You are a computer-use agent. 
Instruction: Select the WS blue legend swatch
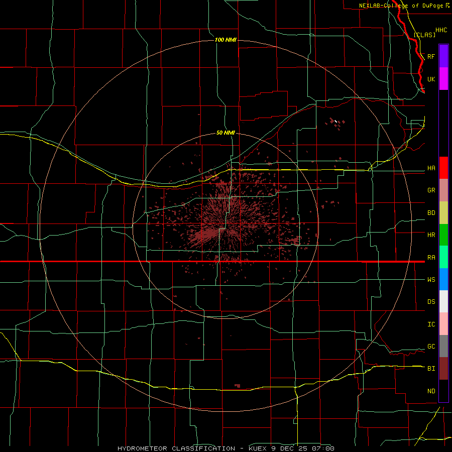coord(443,279)
